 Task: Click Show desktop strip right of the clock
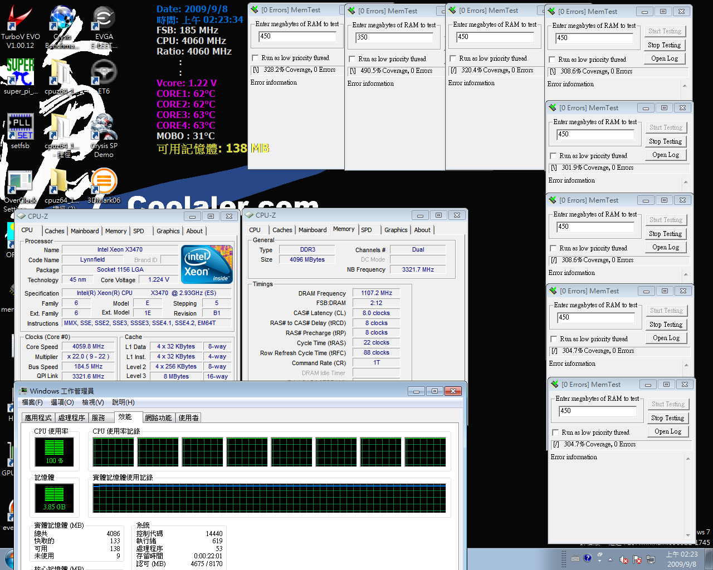[x=709, y=559]
